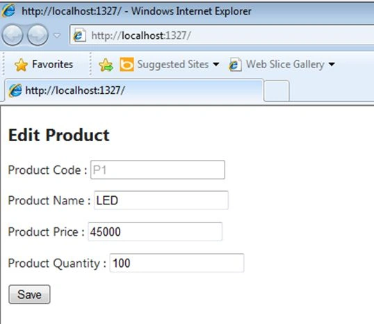This screenshot has width=374, height=324.
Task: Open the recent pages dropdown arrow
Action: (57, 35)
